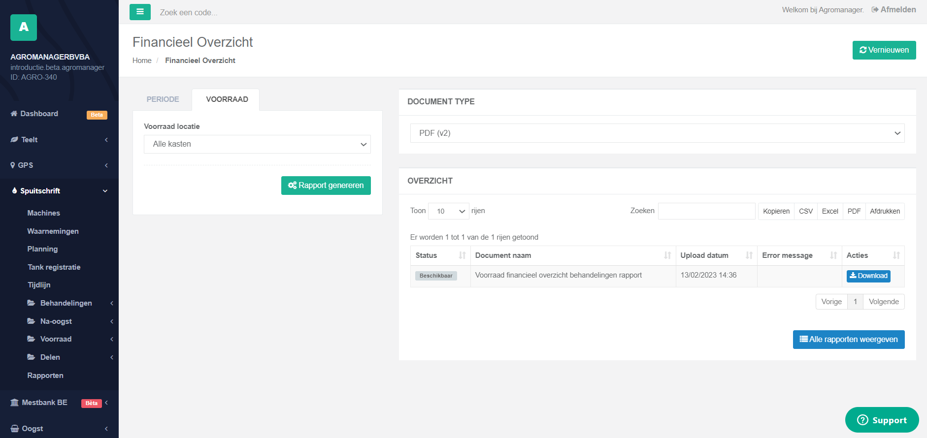The width and height of the screenshot is (927, 438).
Task: Click the sign-out icon beside Afmelden
Action: pyautogui.click(x=875, y=10)
